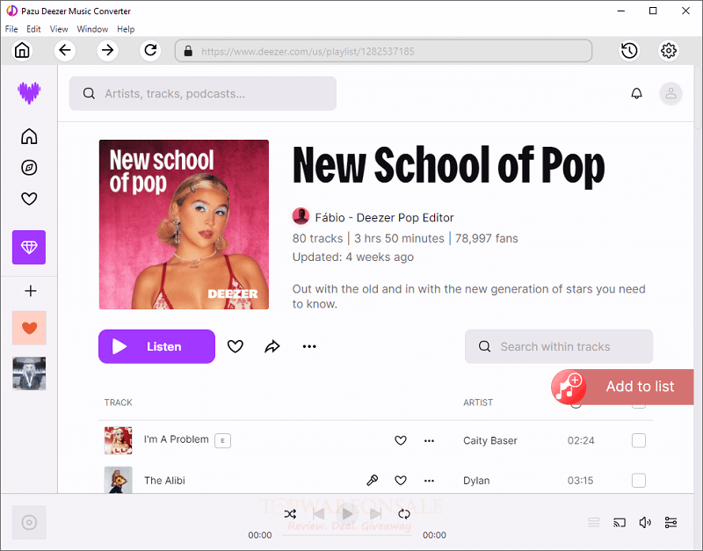Open more options for I'm A Problem
The image size is (703, 551).
[x=429, y=440]
